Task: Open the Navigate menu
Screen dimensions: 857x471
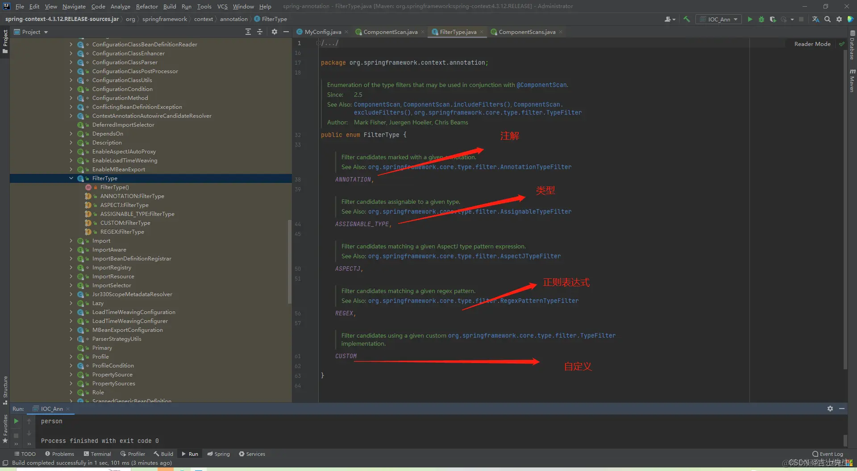Action: click(74, 6)
